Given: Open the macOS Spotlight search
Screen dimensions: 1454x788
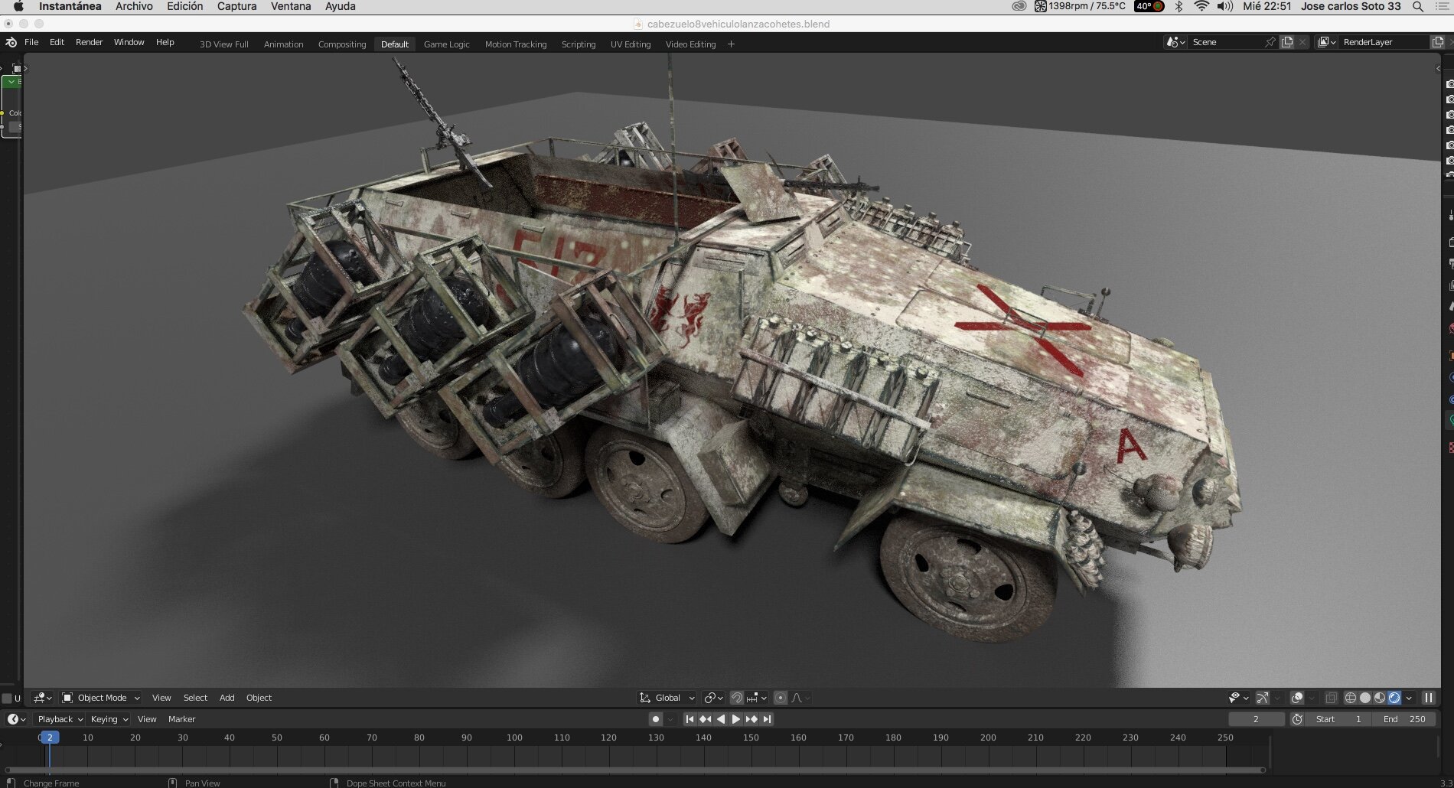Looking at the screenshot, I should coord(1418,6).
